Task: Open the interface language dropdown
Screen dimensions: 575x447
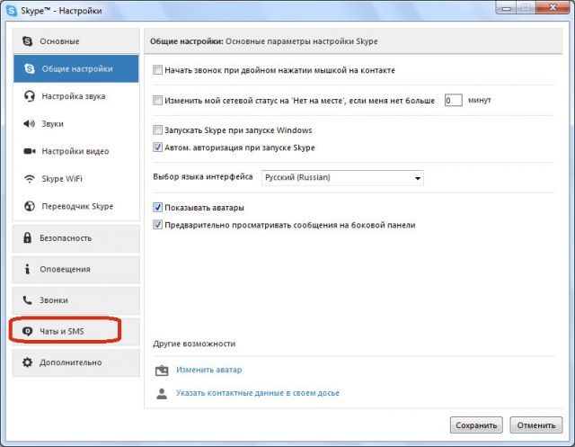Action: (342, 177)
